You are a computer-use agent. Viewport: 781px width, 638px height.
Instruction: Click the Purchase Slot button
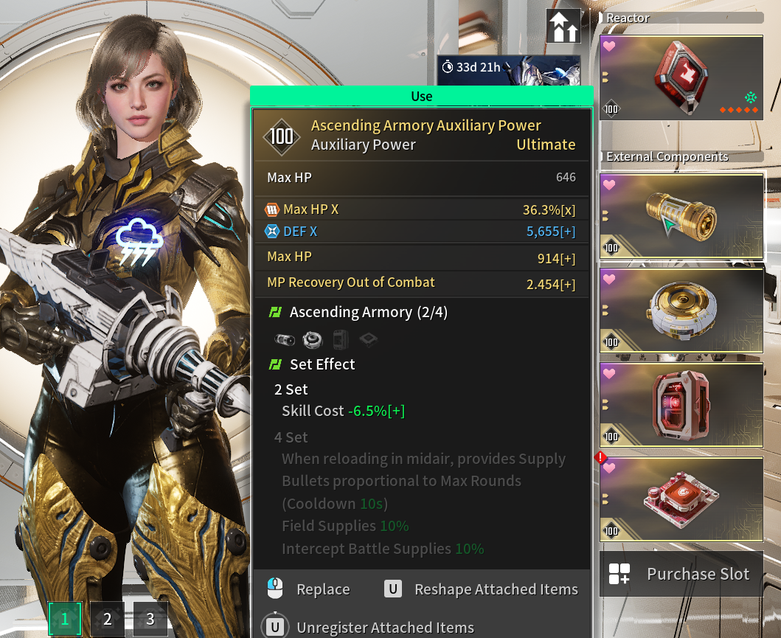click(x=681, y=574)
